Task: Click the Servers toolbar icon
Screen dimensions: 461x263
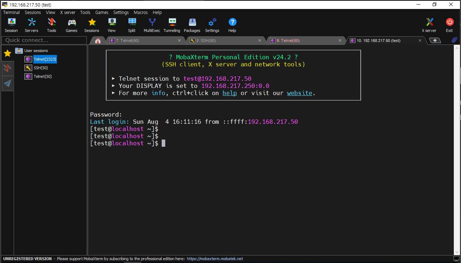Action: (x=32, y=25)
